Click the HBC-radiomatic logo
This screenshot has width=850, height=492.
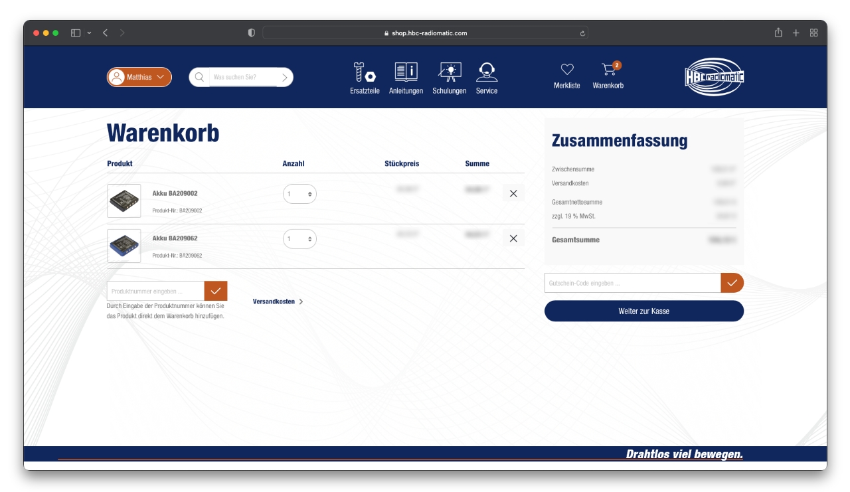(x=714, y=77)
